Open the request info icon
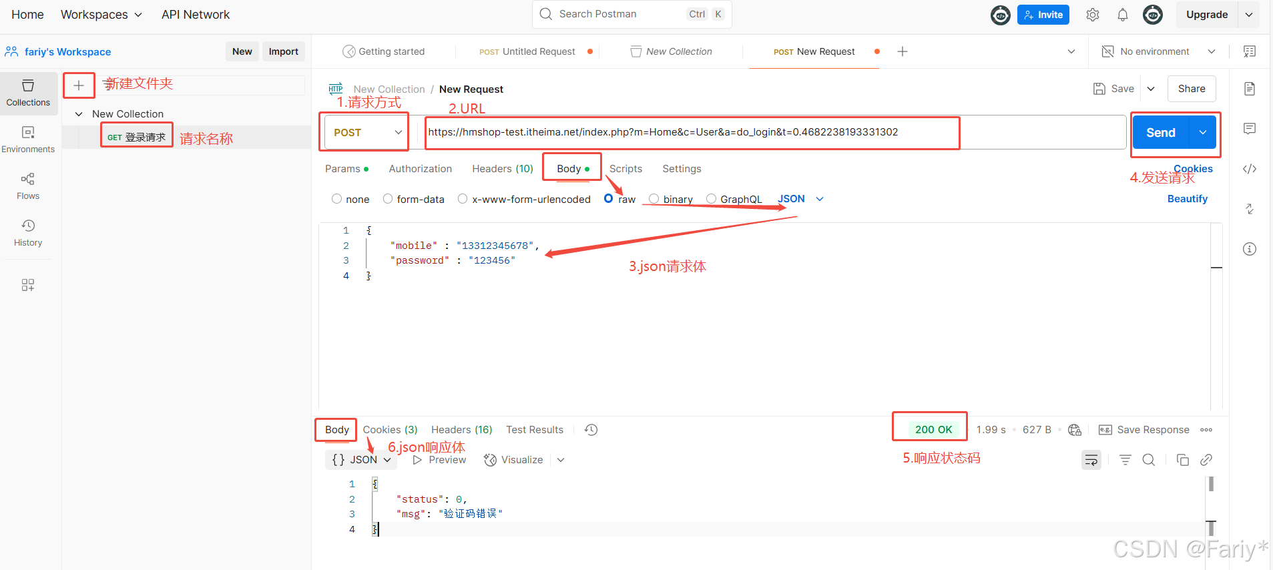The image size is (1273, 570). [x=1250, y=249]
